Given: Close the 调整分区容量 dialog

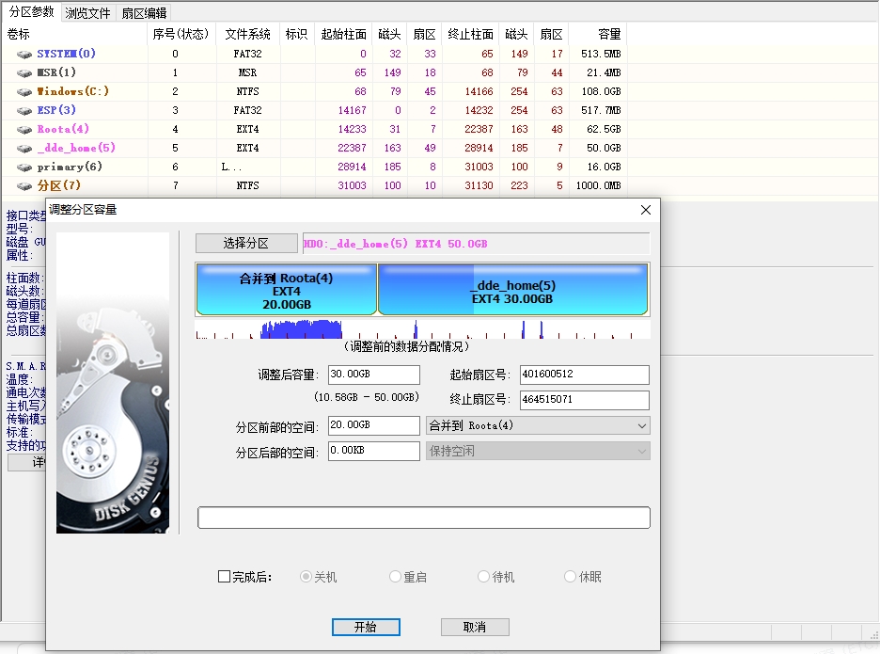Looking at the screenshot, I should click(646, 210).
